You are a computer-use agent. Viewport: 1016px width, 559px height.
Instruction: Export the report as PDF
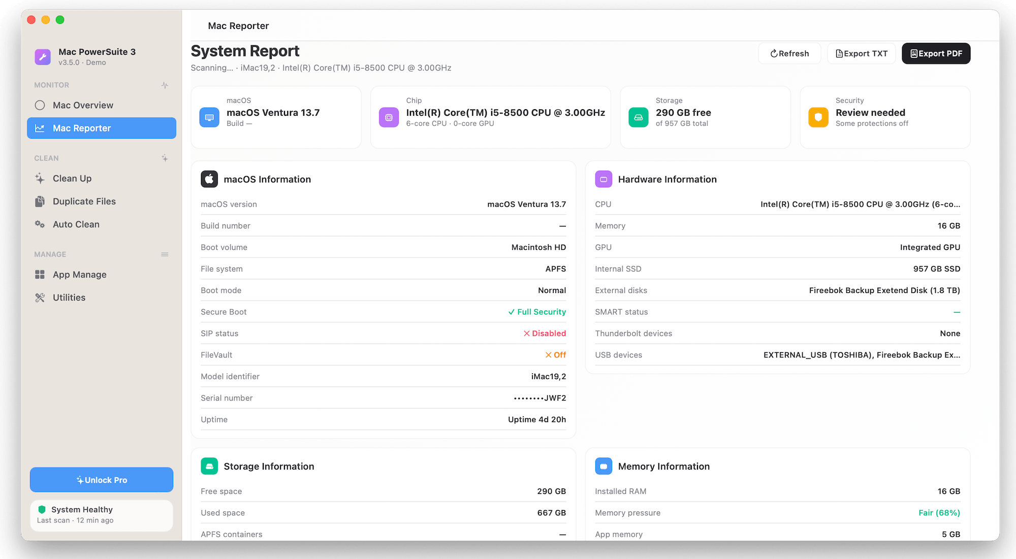936,53
